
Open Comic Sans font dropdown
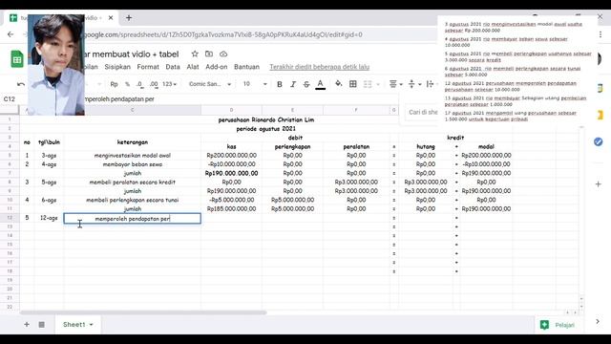click(210, 84)
